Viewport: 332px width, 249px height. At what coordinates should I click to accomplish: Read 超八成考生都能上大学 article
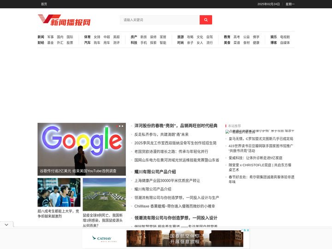tap(58, 213)
